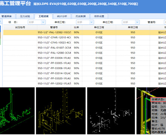Open the white piping model thumbnail
The height and width of the screenshot is (135, 166).
111,111
